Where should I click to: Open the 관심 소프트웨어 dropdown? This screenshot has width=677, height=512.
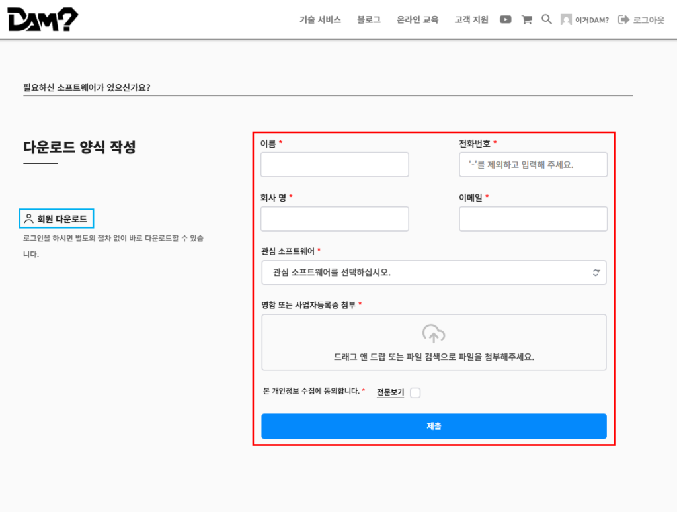pyautogui.click(x=434, y=273)
